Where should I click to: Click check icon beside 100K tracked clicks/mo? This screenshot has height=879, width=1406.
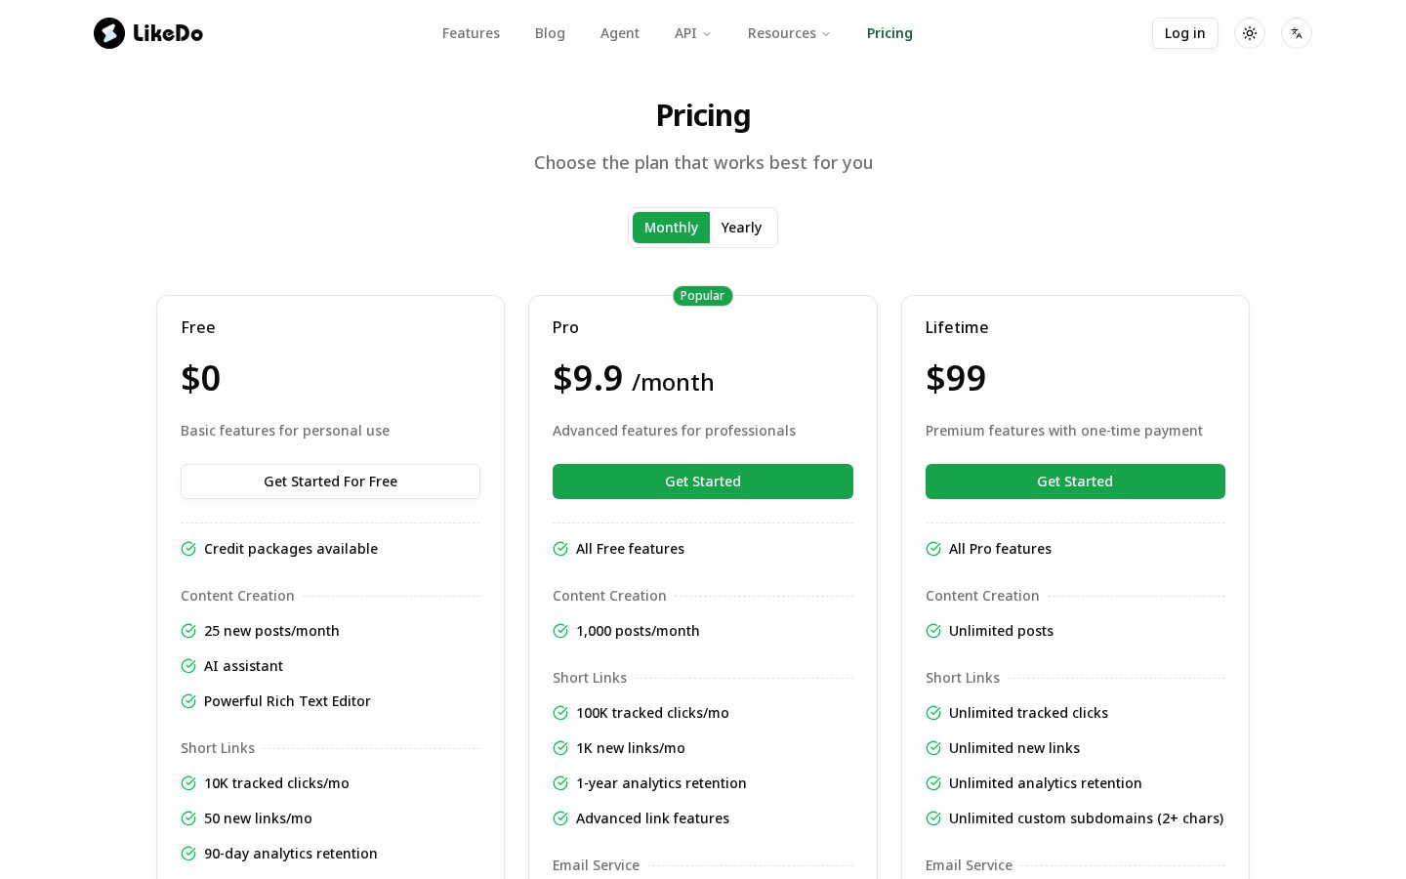pyautogui.click(x=560, y=713)
